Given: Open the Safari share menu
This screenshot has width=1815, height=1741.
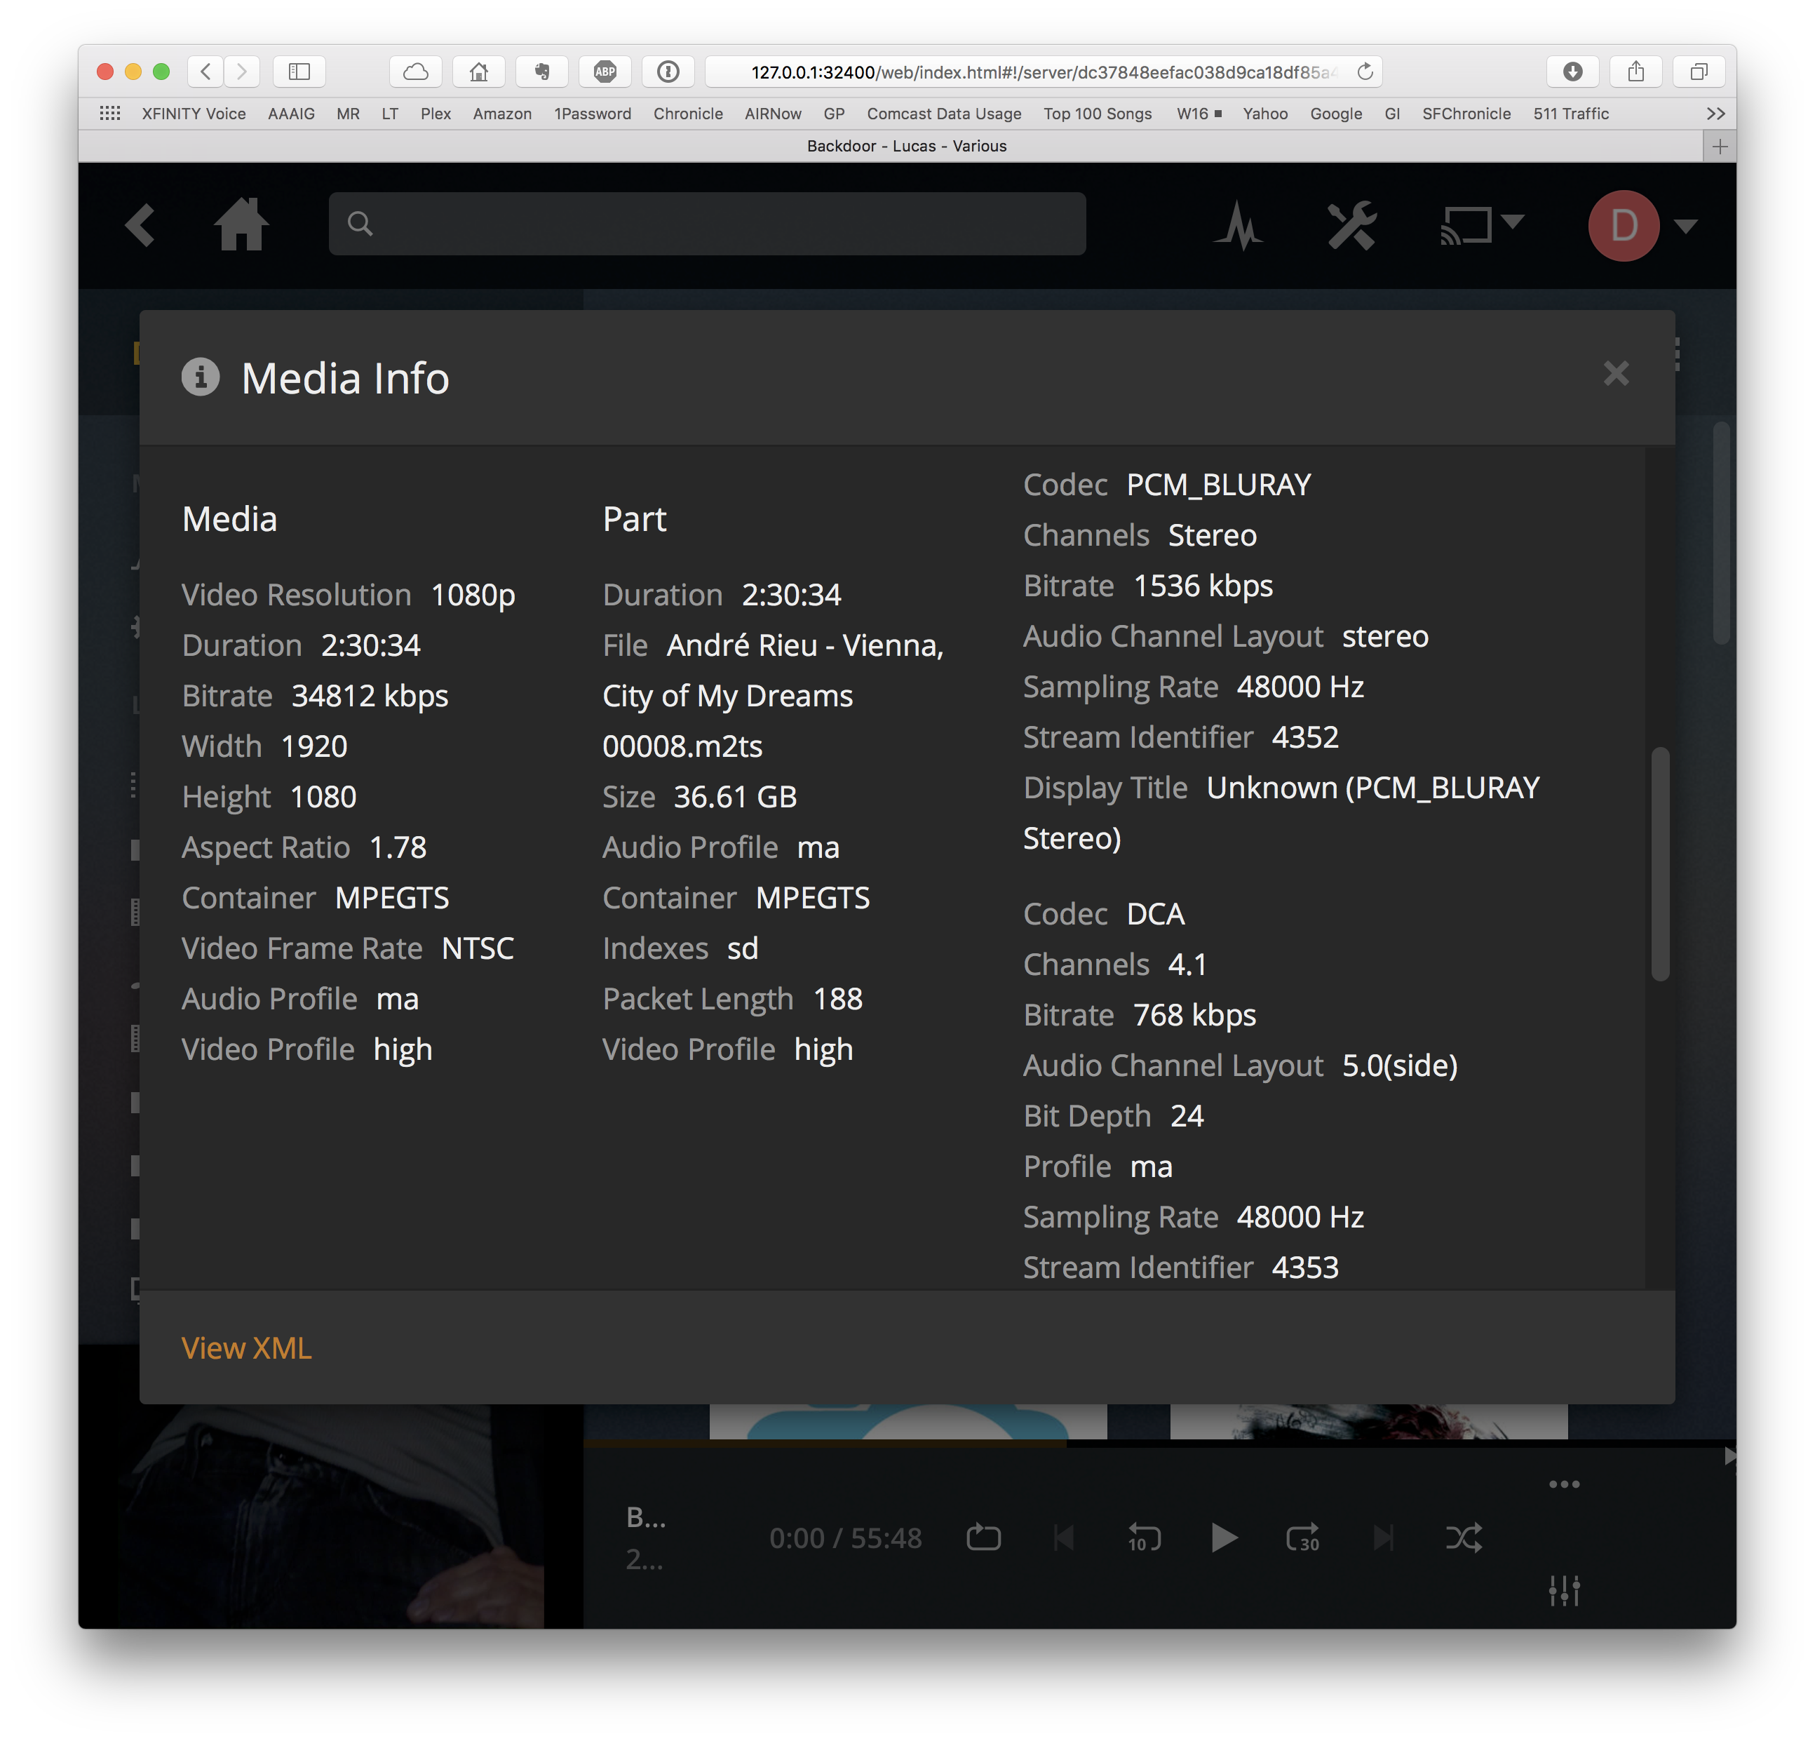Looking at the screenshot, I should coord(1635,72).
